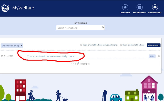Click the 03 Oct, 2015 date

click(7, 56)
